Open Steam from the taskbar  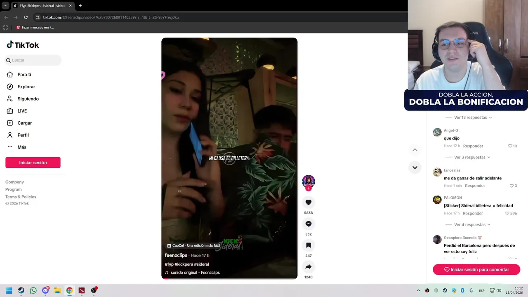[21, 290]
